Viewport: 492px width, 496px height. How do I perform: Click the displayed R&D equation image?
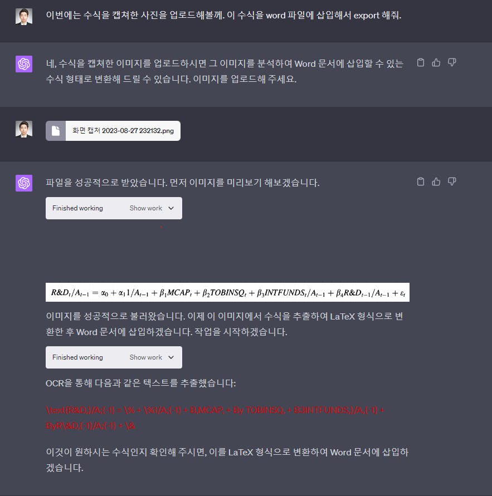227,292
